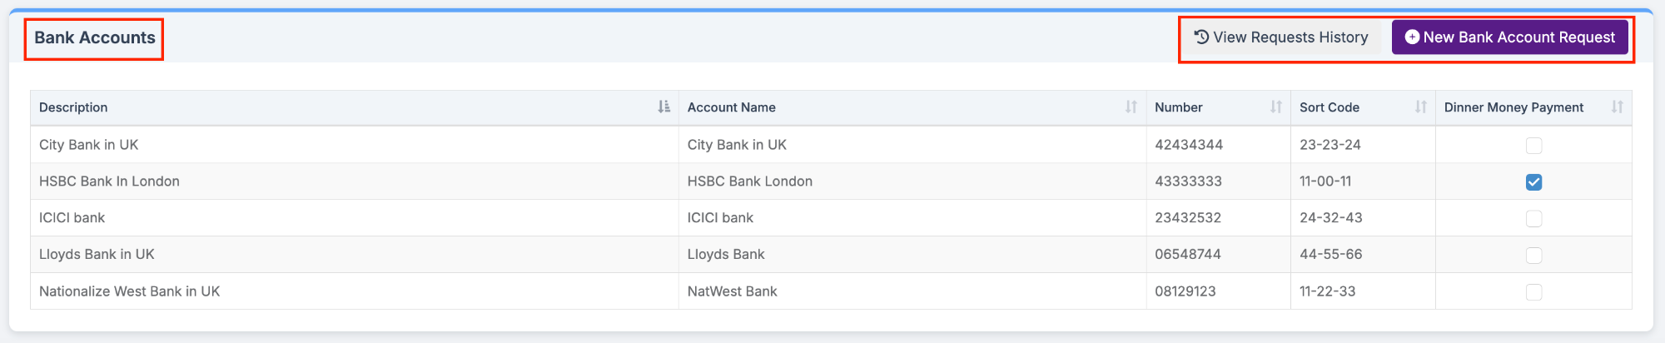
Task: Click the Sort Code header label
Action: pyautogui.click(x=1329, y=107)
